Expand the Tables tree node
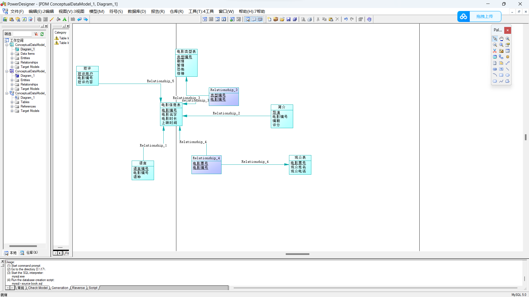This screenshot has height=297, width=529. click(12, 102)
